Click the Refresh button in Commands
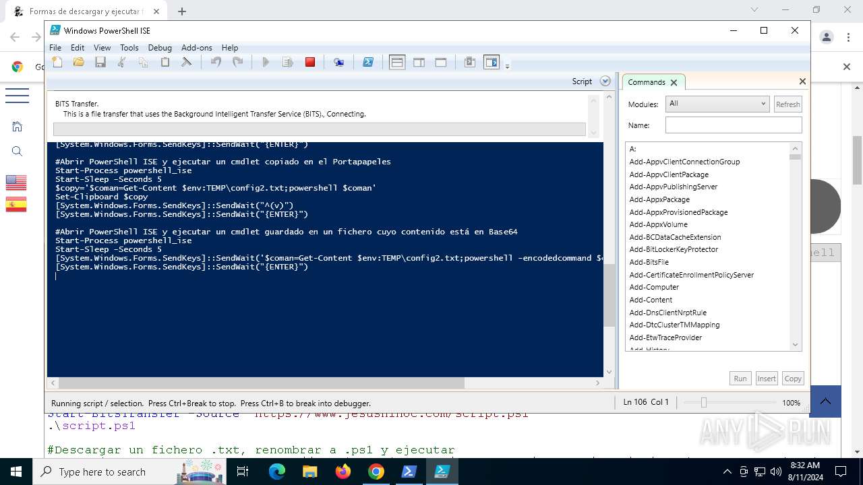The image size is (863, 485). pos(787,104)
